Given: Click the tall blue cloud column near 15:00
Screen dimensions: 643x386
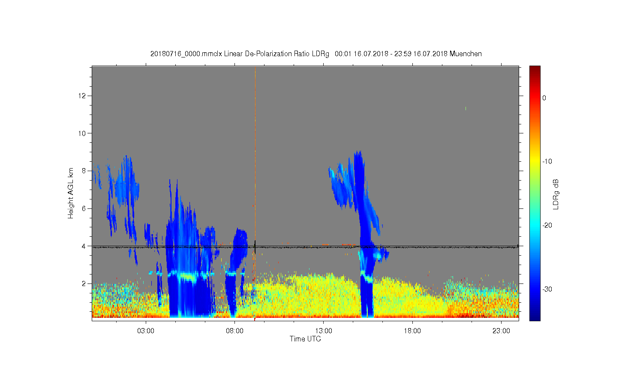Looking at the screenshot, I should point(363,234).
